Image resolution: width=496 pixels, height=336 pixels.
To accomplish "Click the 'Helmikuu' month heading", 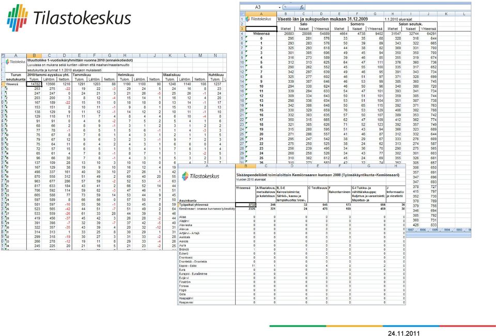I will [127, 74].
